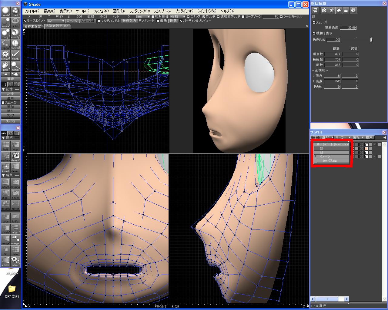Open the cm units dropdown
This screenshot has height=310, width=388.
(x=143, y=17)
